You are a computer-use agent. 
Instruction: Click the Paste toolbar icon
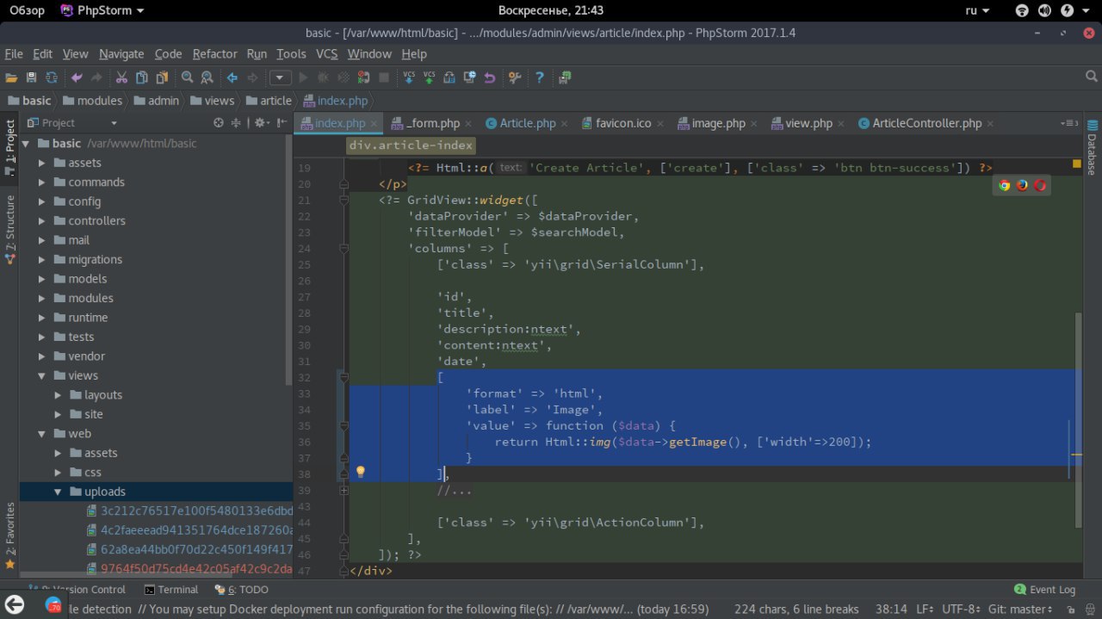tap(162, 77)
